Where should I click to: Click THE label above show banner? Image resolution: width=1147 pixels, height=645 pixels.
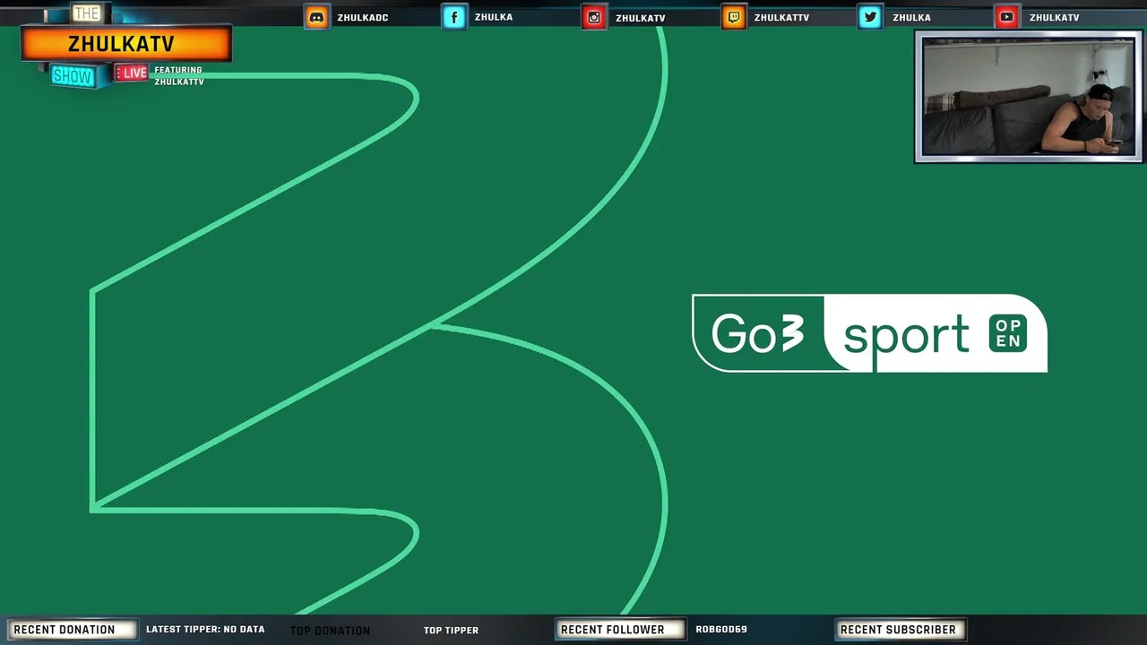86,13
